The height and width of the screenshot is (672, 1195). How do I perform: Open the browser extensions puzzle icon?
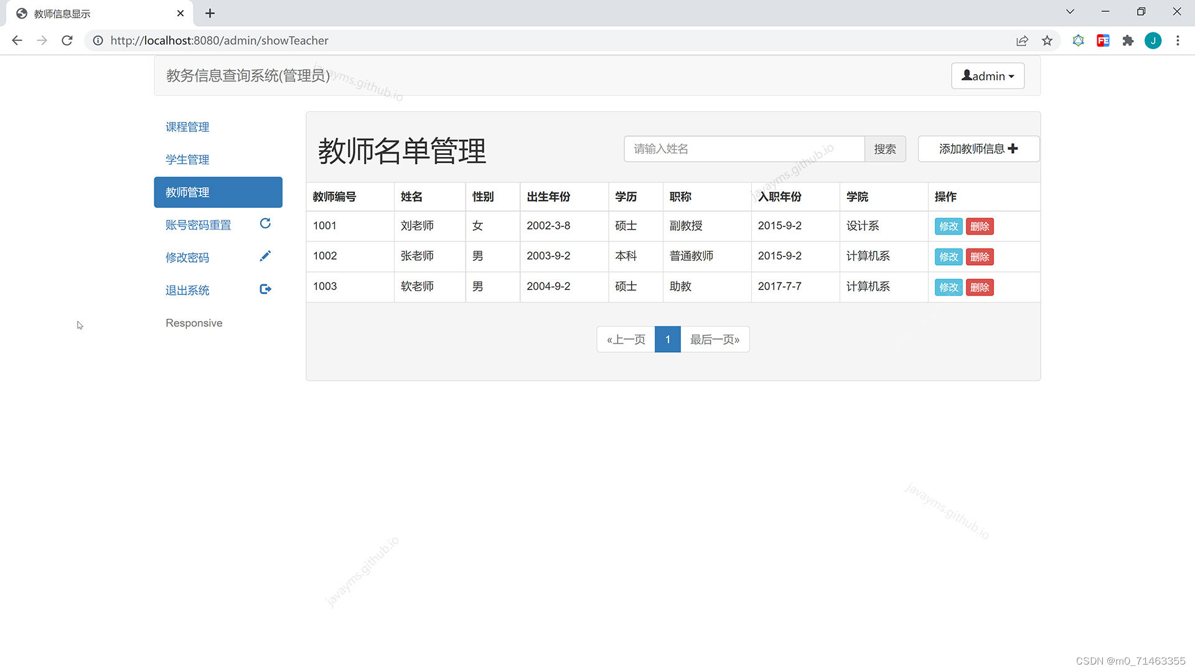(x=1128, y=40)
